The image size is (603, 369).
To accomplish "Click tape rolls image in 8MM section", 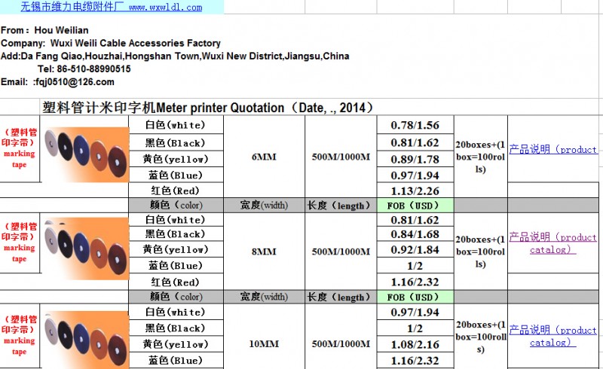I will (x=84, y=242).
